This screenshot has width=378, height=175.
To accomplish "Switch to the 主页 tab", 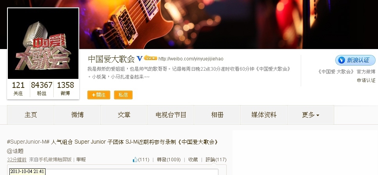I will pos(31,115).
